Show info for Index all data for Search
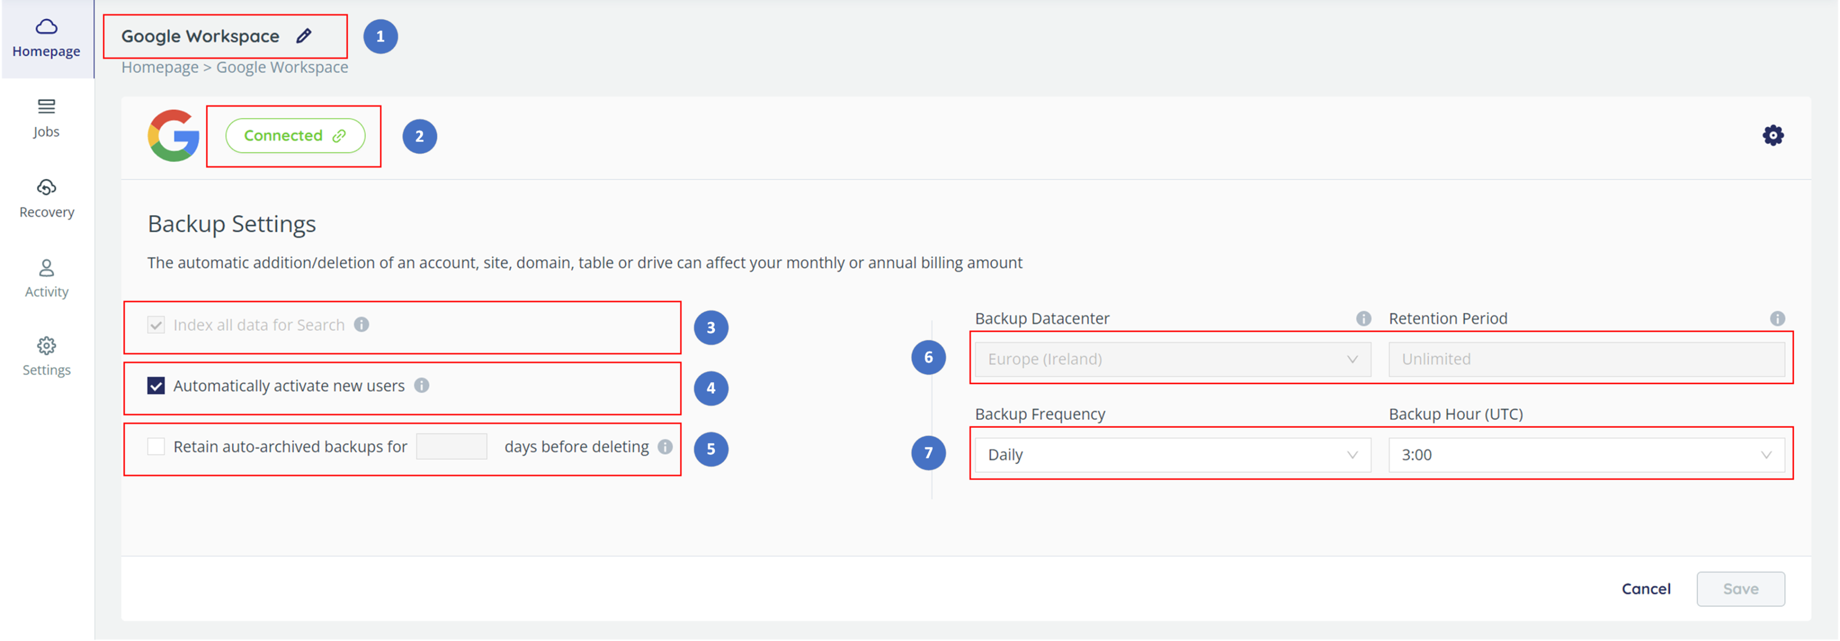Screen dimensions: 1840x641 coord(362,325)
